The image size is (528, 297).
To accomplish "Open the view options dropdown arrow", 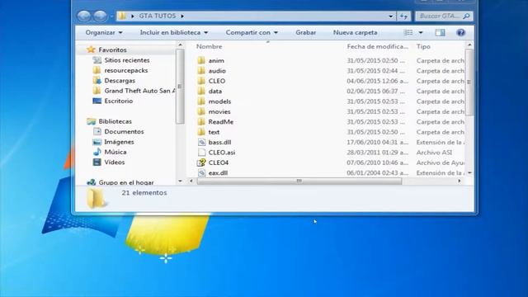I will (421, 33).
